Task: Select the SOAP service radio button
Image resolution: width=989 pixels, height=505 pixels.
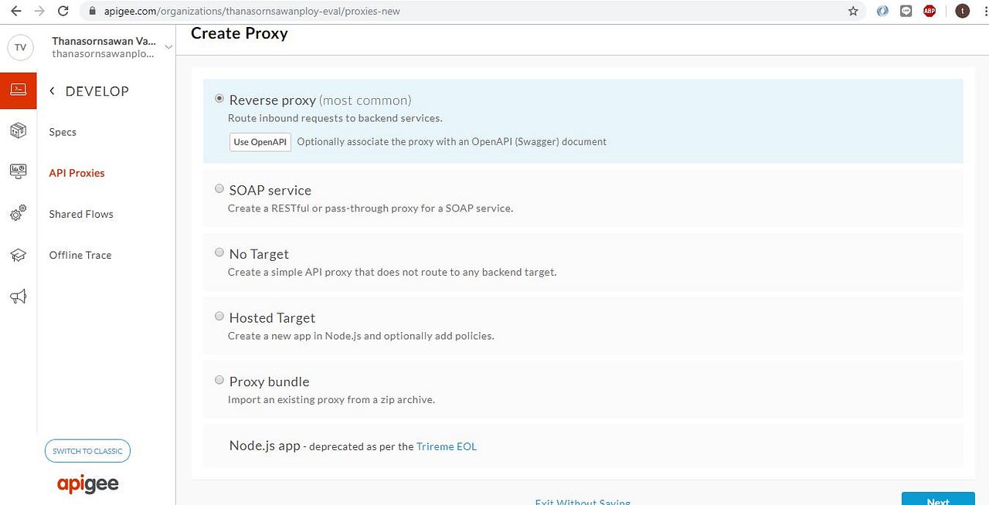Action: coord(219,188)
